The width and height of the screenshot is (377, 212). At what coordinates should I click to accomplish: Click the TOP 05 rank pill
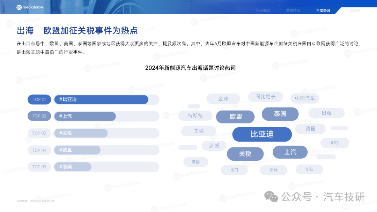[39, 167]
